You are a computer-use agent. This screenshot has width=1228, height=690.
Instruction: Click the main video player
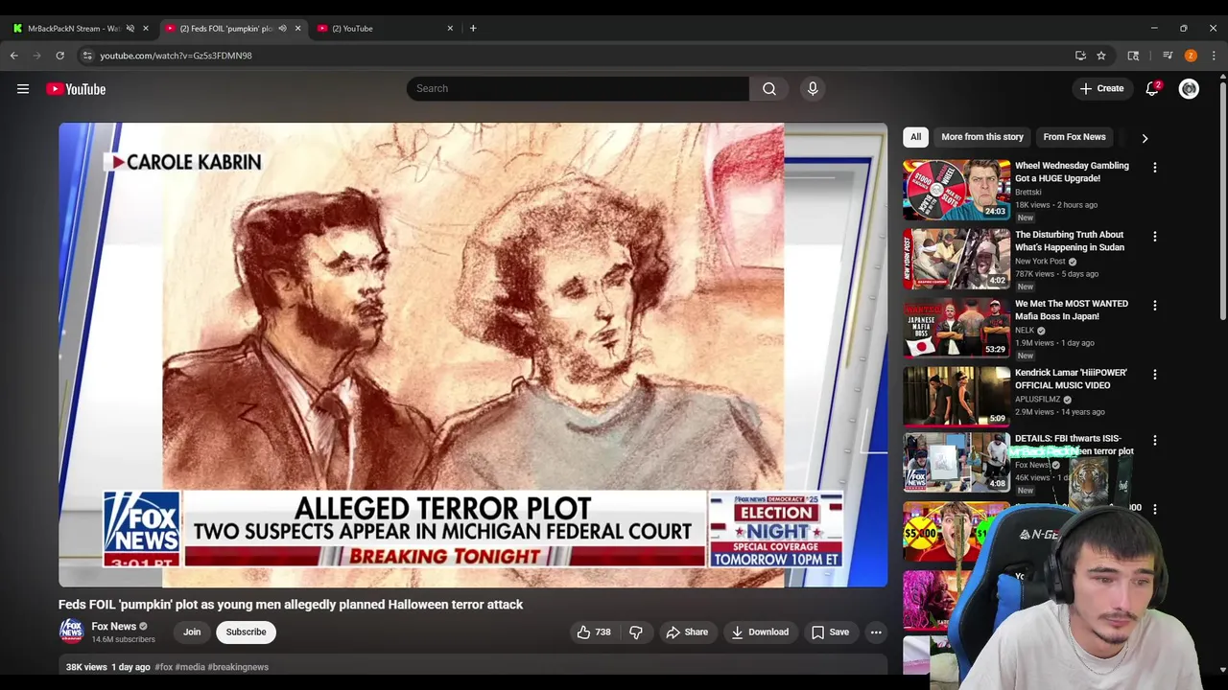(x=473, y=355)
